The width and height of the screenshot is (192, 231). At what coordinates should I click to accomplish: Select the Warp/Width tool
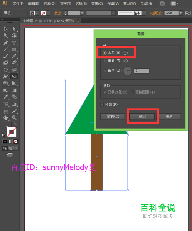pyautogui.click(x=6, y=76)
